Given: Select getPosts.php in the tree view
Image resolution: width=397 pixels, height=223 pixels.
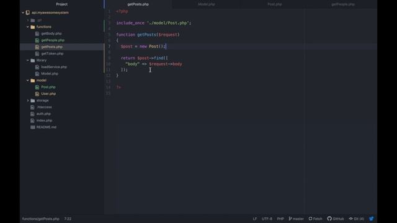Looking at the screenshot, I should (x=51, y=47).
